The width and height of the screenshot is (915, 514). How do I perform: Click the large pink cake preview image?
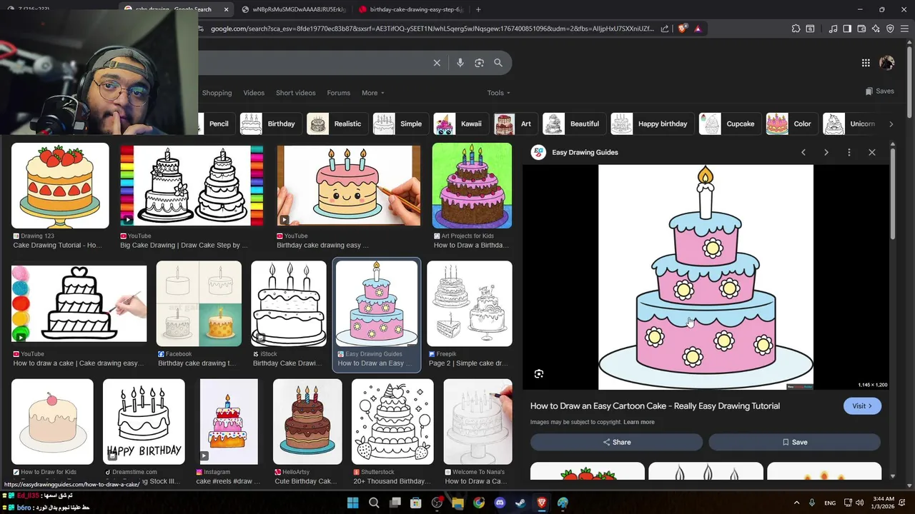tap(706, 277)
